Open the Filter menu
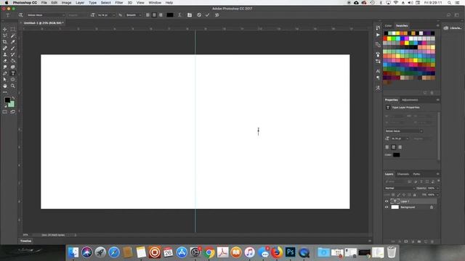Image resolution: width=465 pixels, height=261 pixels. coord(119,3)
